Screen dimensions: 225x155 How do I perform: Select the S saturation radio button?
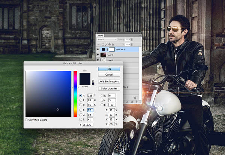[x=81, y=100]
